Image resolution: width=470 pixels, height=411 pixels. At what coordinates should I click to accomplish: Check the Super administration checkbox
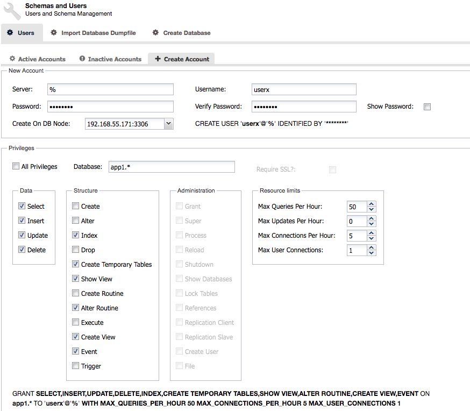click(179, 221)
